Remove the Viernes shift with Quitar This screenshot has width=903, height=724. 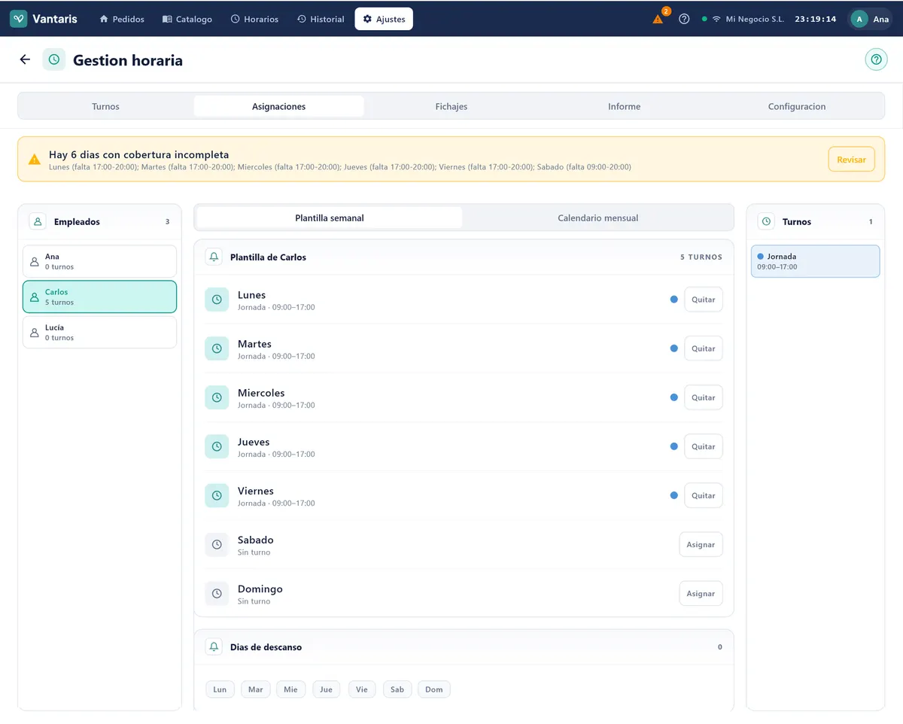point(704,495)
